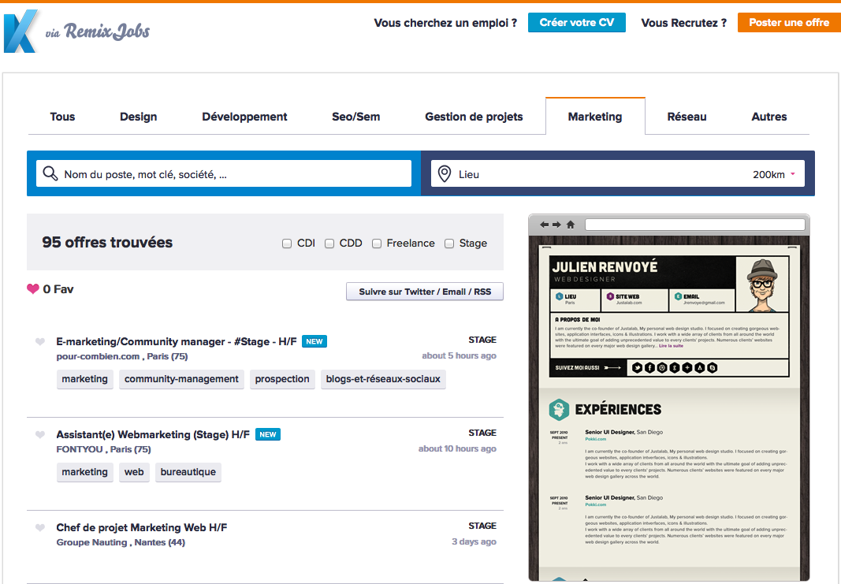
Task: Click the blue K site logo
Action: coord(20,32)
